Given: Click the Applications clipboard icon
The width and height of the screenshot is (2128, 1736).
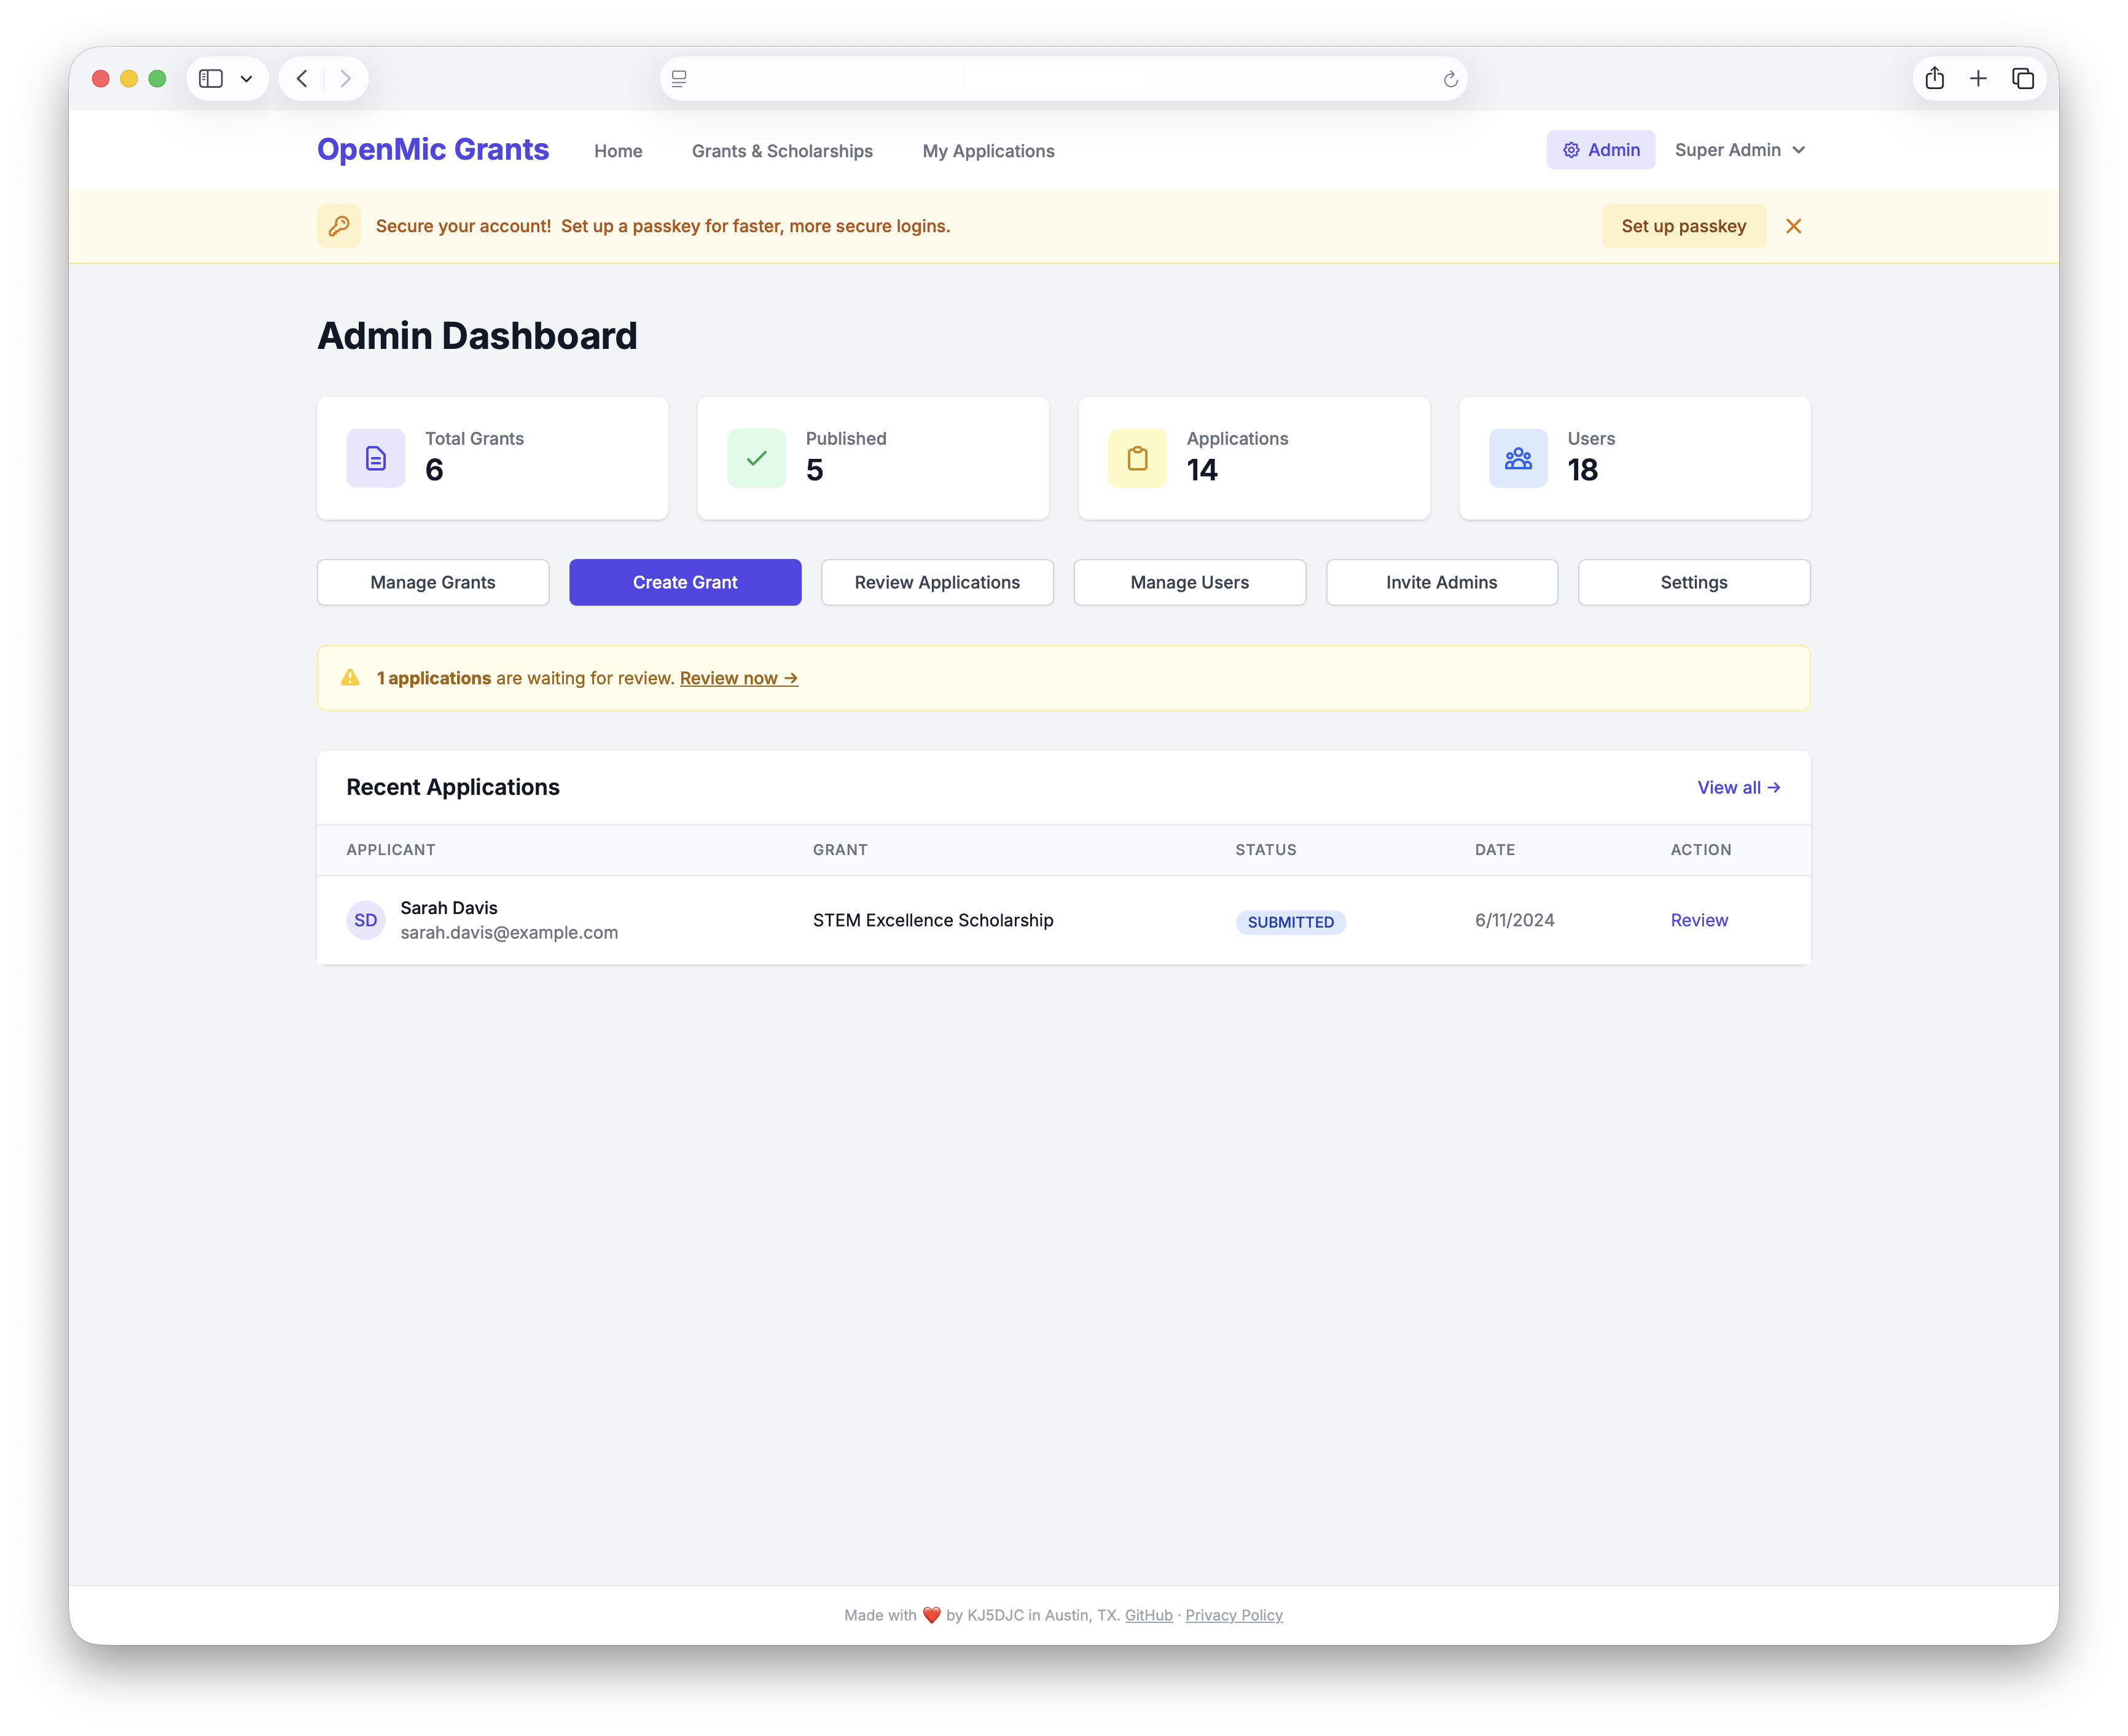Looking at the screenshot, I should tap(1137, 458).
